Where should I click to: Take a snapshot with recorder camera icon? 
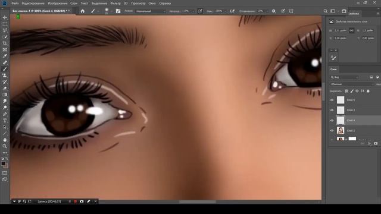(x=82, y=202)
